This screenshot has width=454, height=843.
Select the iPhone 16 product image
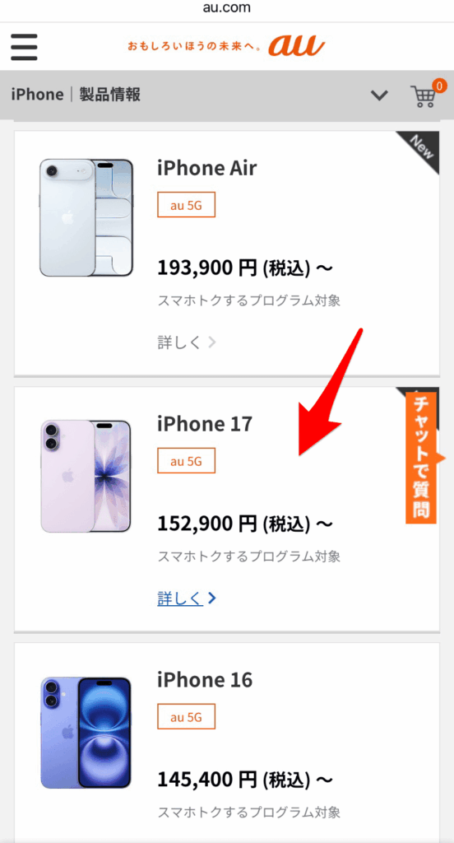(86, 732)
